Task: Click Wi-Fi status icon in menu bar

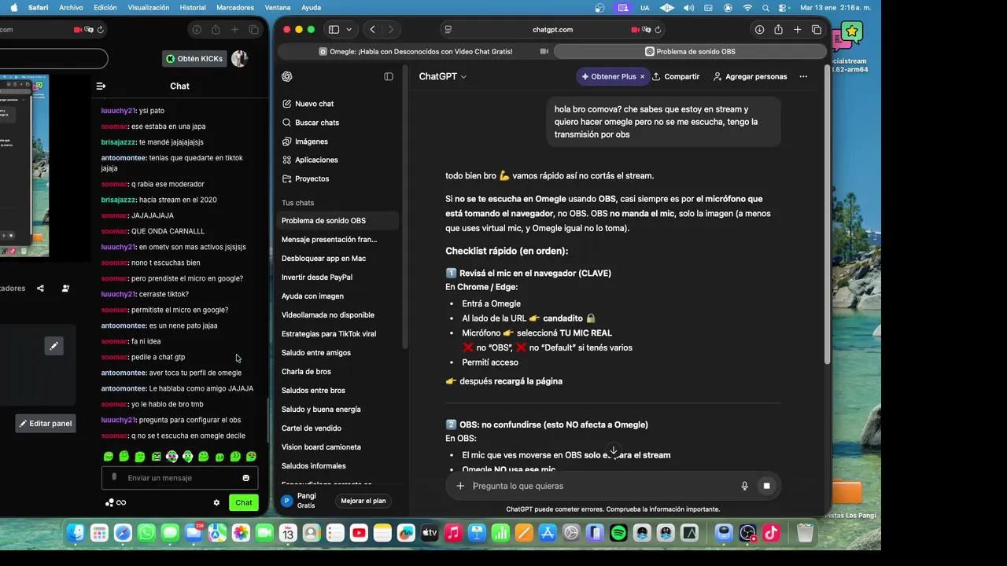Action: click(x=747, y=7)
